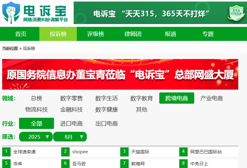
Task: Pick 产业电商 field filter
Action: pos(211,98)
